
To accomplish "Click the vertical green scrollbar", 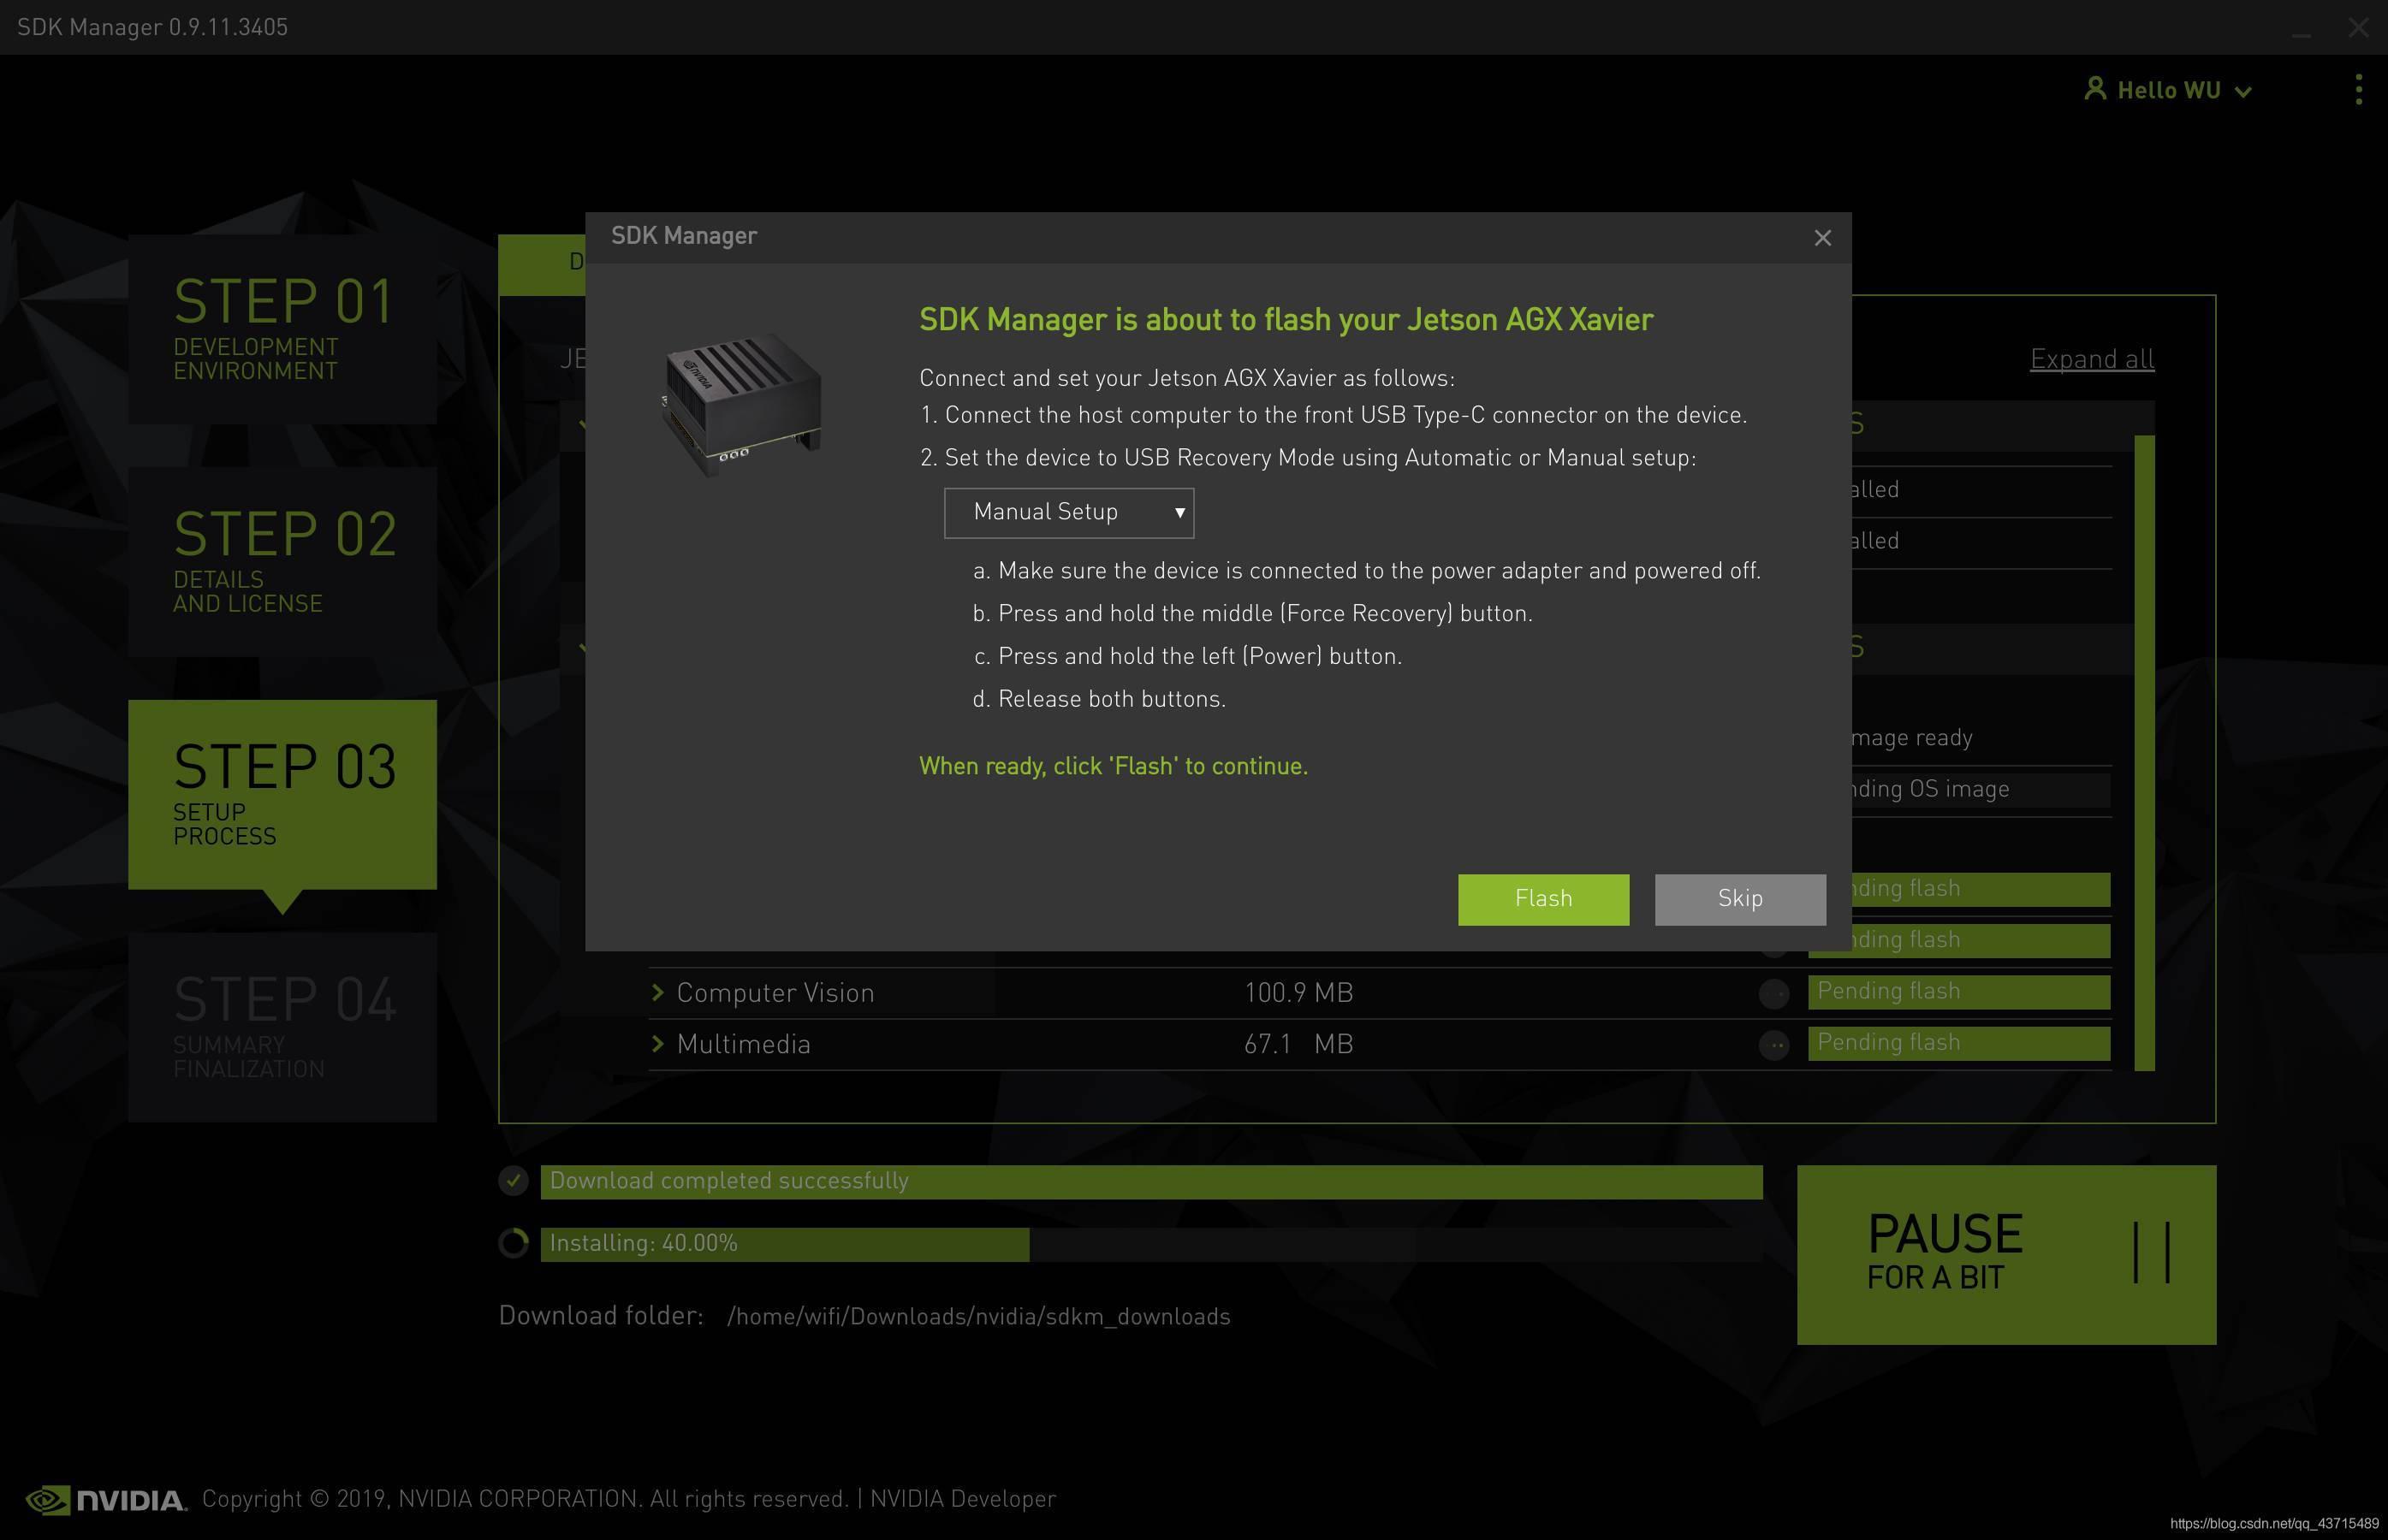I will pos(2144,753).
